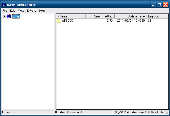Minimize the DiskExplorer window
The image size is (170, 116).
(153, 5)
